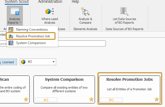Click the Resolve Promotion Job truck icon
This screenshot has height=107, width=165.
point(11,36)
